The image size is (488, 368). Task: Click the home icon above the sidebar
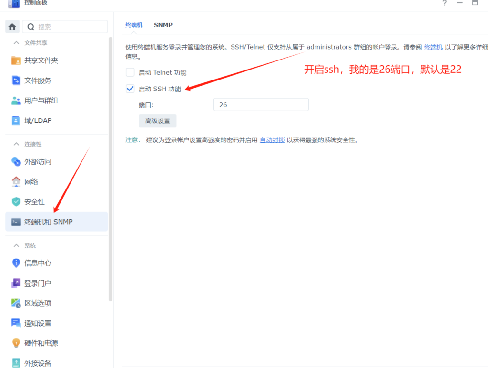[x=12, y=26]
